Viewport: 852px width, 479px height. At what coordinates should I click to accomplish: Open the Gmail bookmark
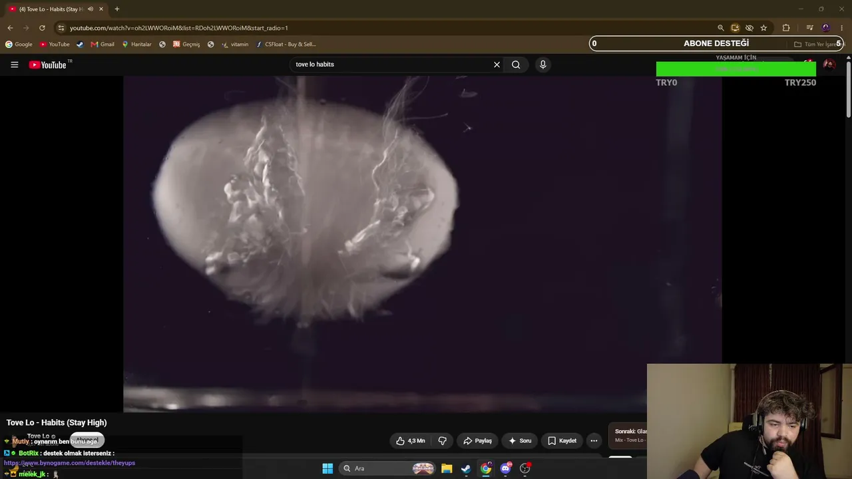103,45
